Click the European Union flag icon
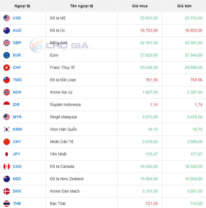The image size is (206, 208). pyautogui.click(x=6, y=55)
